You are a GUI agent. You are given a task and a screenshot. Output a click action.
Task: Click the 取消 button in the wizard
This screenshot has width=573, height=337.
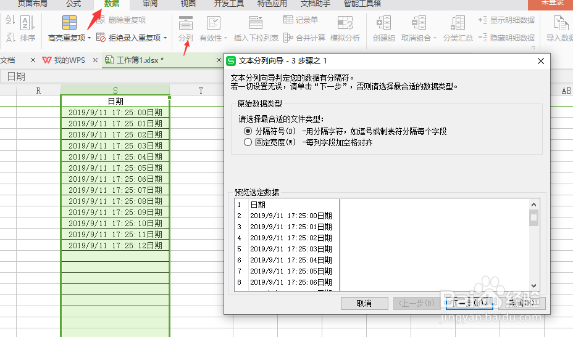364,304
